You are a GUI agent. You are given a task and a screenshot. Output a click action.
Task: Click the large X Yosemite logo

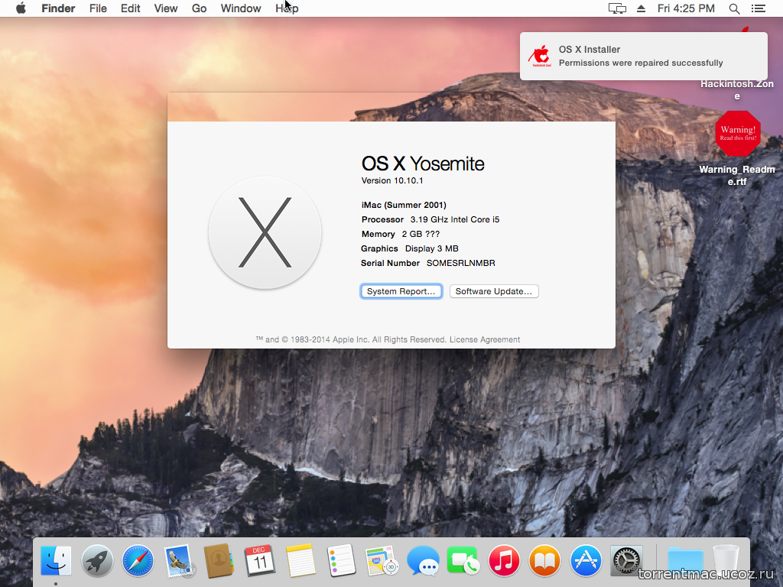tap(265, 232)
